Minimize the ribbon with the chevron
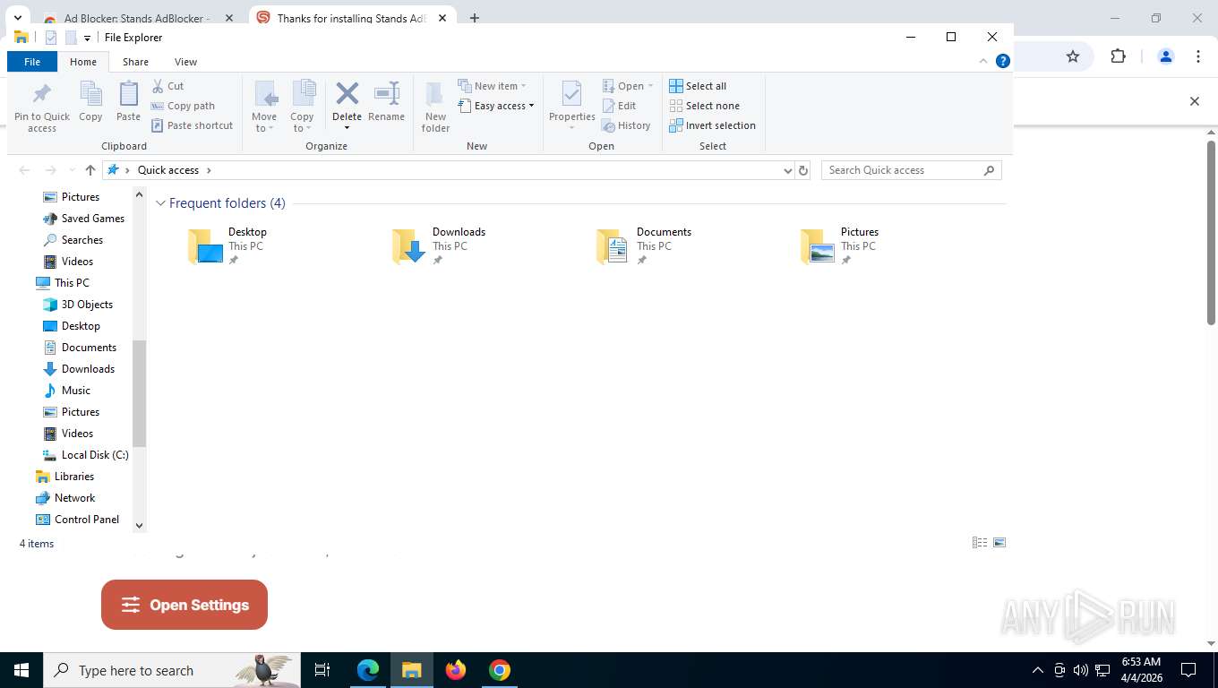 [x=983, y=61]
